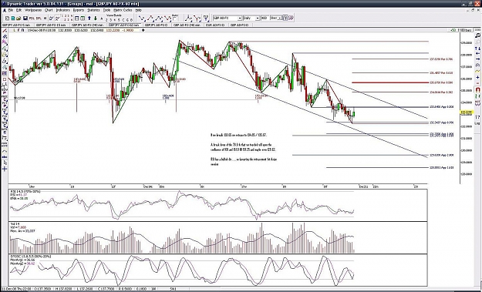Click the Open folder toolbar icon

tap(19, 18)
